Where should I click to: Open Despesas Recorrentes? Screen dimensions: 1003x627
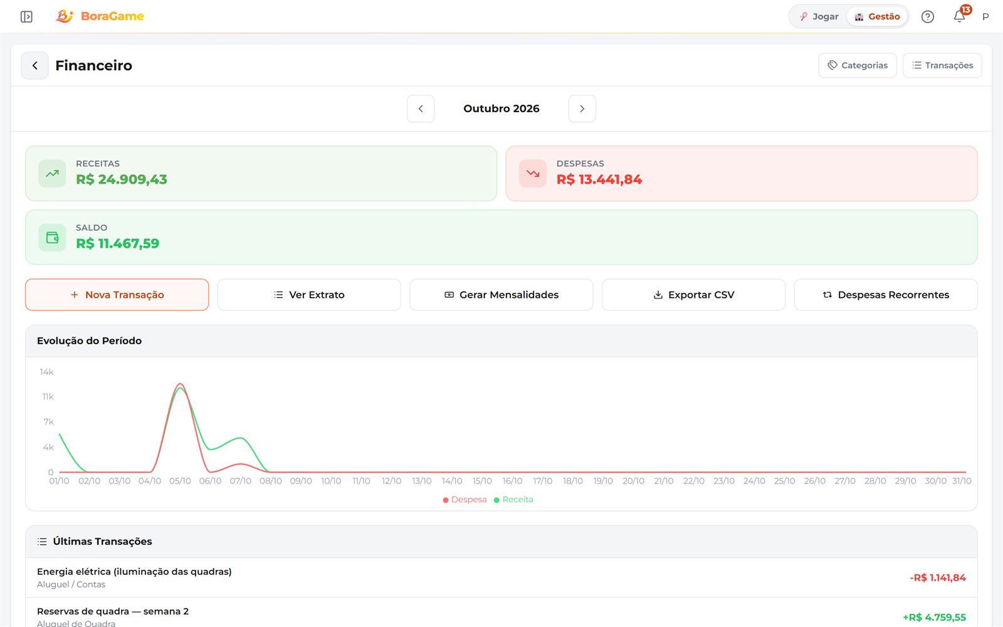point(886,295)
